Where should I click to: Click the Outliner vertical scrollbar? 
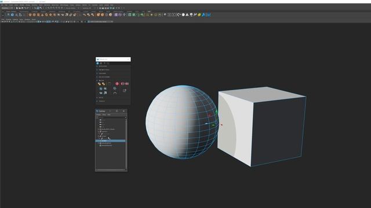(126, 144)
